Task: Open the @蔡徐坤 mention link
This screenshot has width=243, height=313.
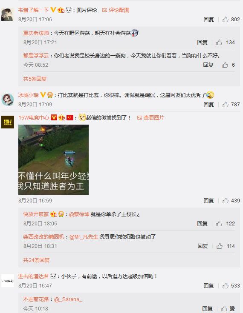Action: [79, 214]
